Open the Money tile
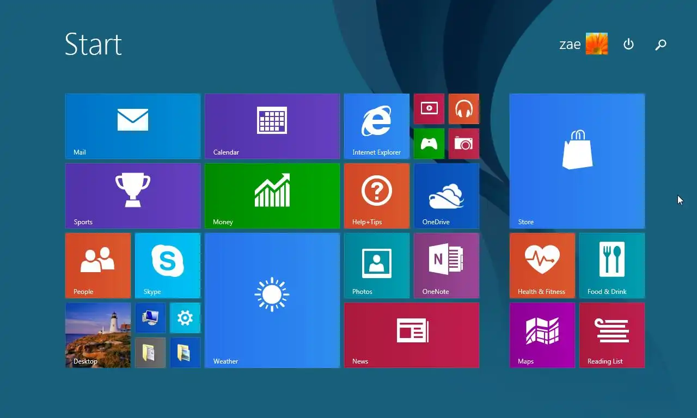Screen dimensions: 697x418 pyautogui.click(x=272, y=196)
